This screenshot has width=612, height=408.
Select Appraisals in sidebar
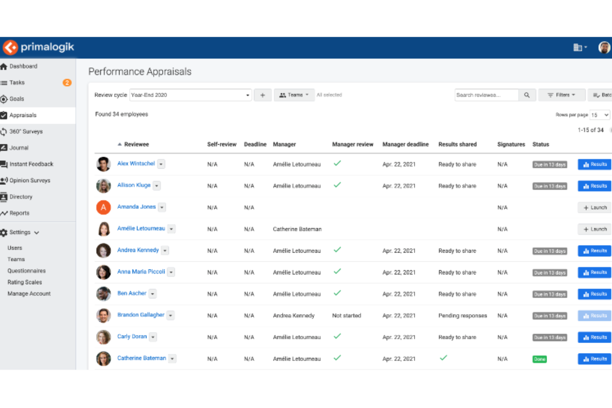click(x=38, y=115)
